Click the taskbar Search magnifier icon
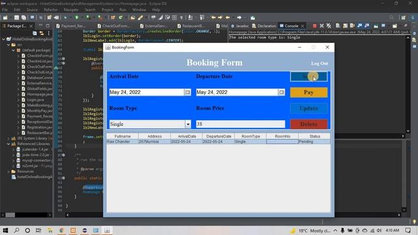 pos(16,230)
